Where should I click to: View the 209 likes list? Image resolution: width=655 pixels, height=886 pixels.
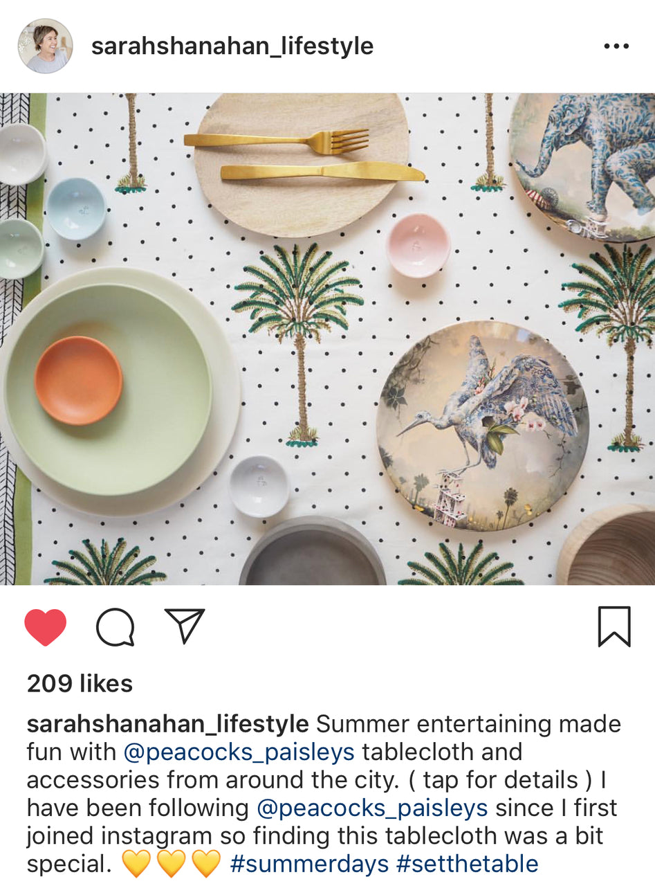point(80,684)
